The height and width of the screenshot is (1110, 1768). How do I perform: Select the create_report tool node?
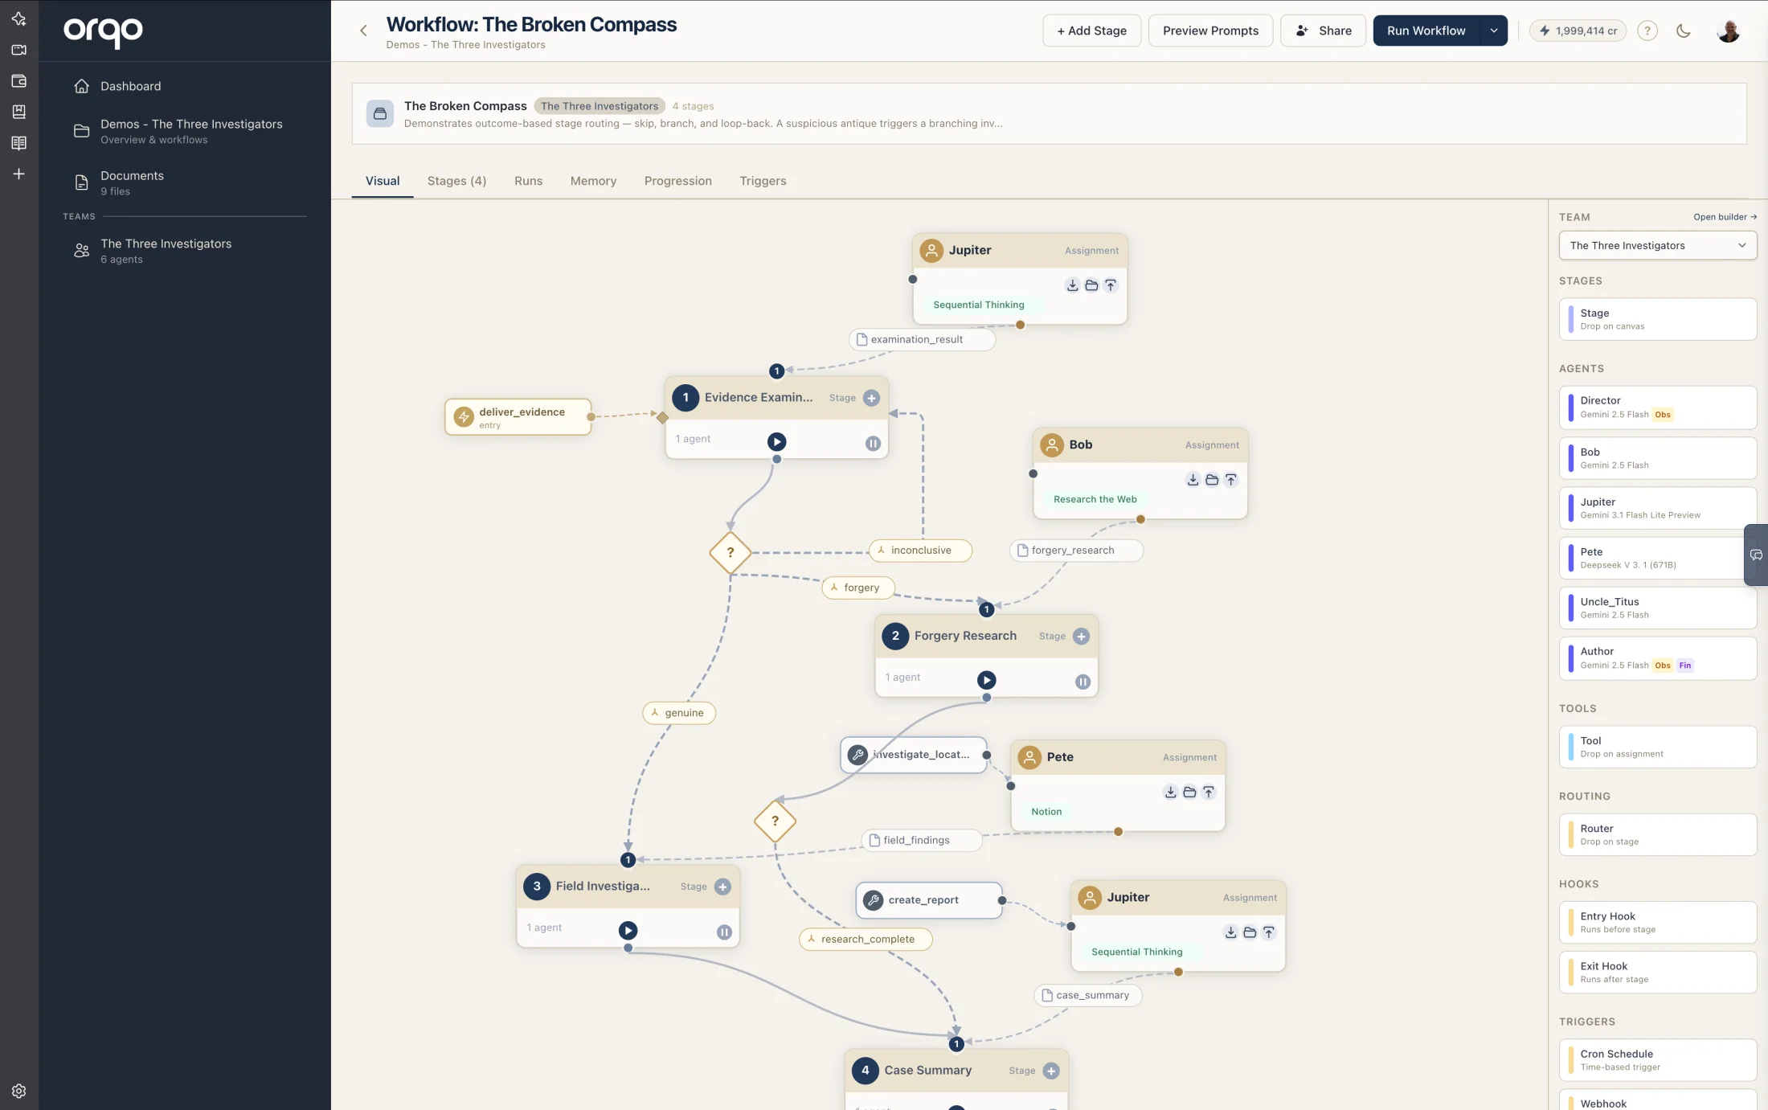(x=929, y=900)
